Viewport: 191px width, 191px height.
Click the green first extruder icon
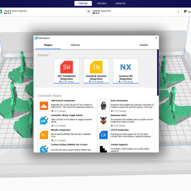(x=1, y=12)
